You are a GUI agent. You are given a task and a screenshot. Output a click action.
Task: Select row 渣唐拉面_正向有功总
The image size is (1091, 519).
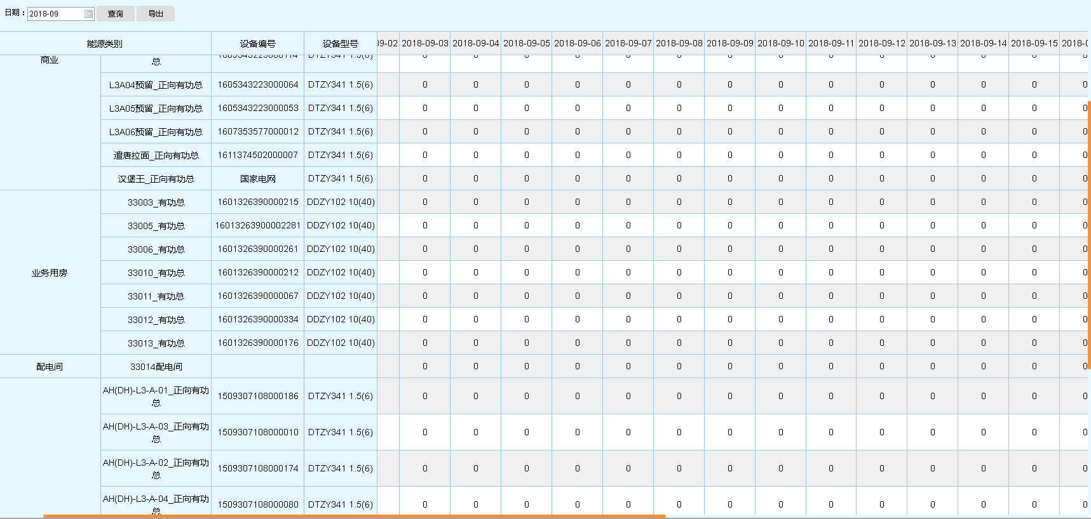[x=156, y=155]
